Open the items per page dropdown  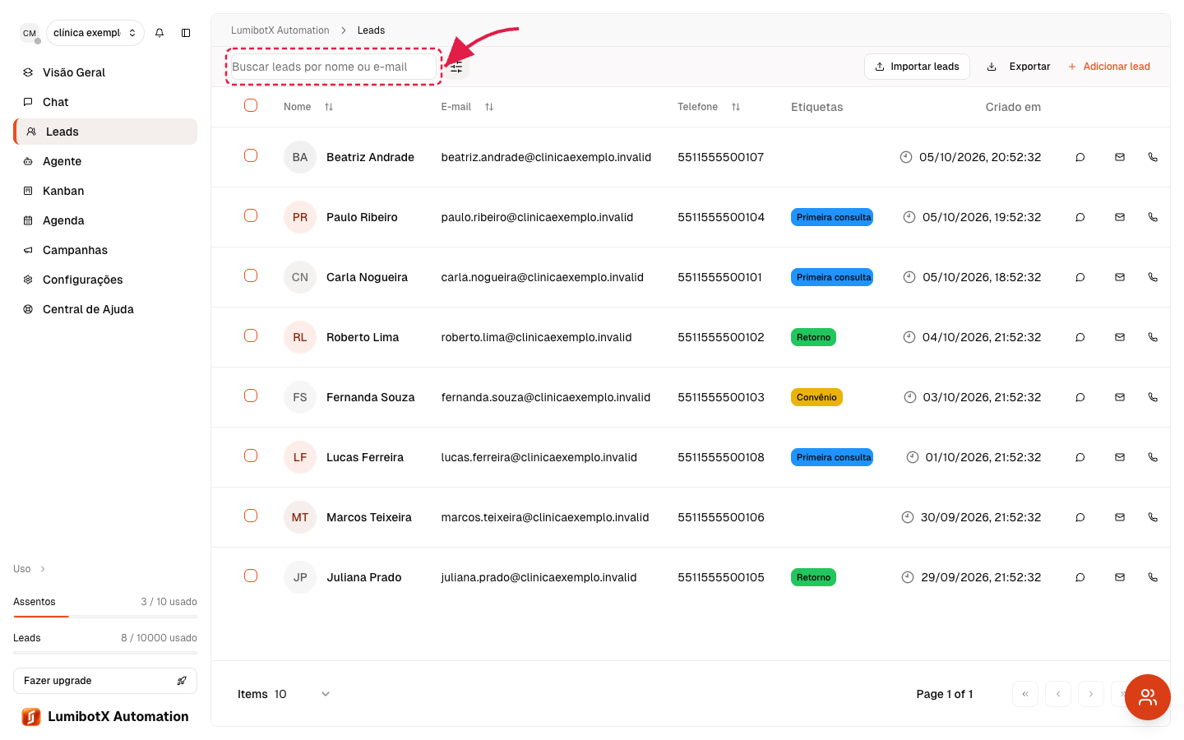pos(303,694)
